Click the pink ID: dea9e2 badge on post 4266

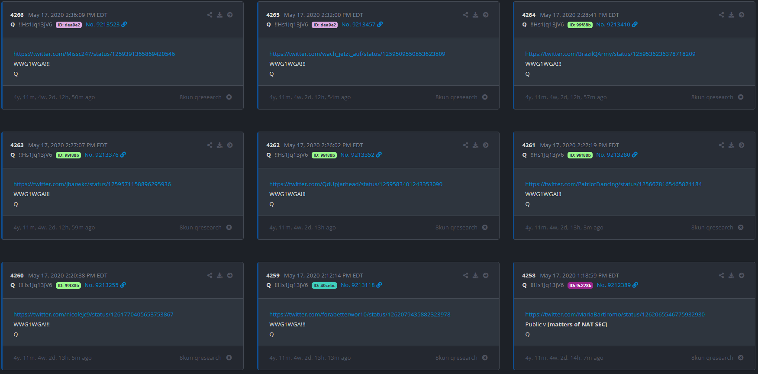(x=69, y=25)
